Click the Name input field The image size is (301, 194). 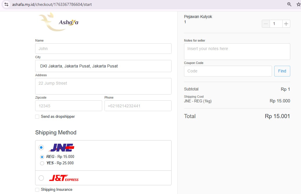[103, 49]
